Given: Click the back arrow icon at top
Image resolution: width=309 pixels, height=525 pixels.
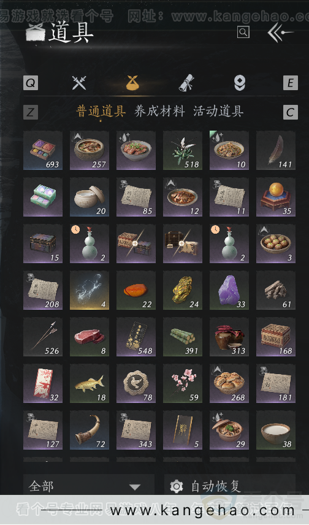Looking at the screenshot, I should click(280, 32).
